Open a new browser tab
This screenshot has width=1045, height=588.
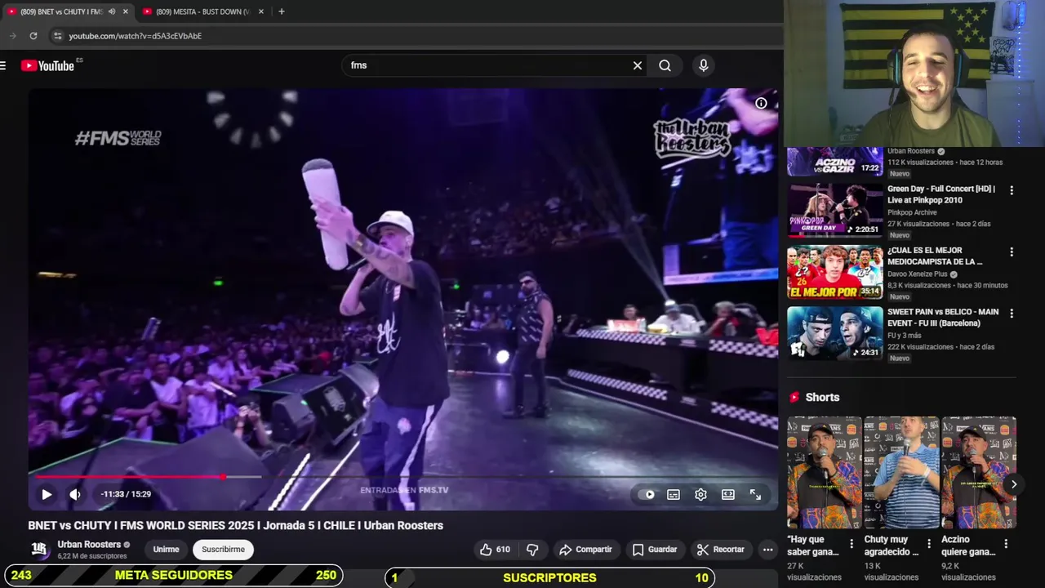281,11
